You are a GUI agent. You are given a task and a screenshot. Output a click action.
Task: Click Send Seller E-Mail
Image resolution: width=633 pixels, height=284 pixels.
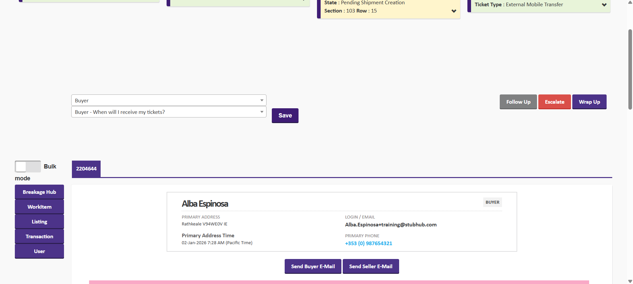click(x=371, y=267)
